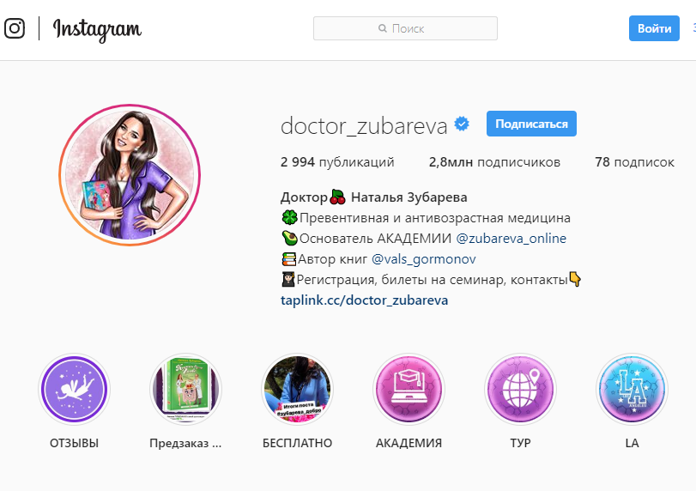Viewport: 696px width, 491px height.
Task: Click the Регистрация, билеты на семинар line
Action: pyautogui.click(x=432, y=280)
